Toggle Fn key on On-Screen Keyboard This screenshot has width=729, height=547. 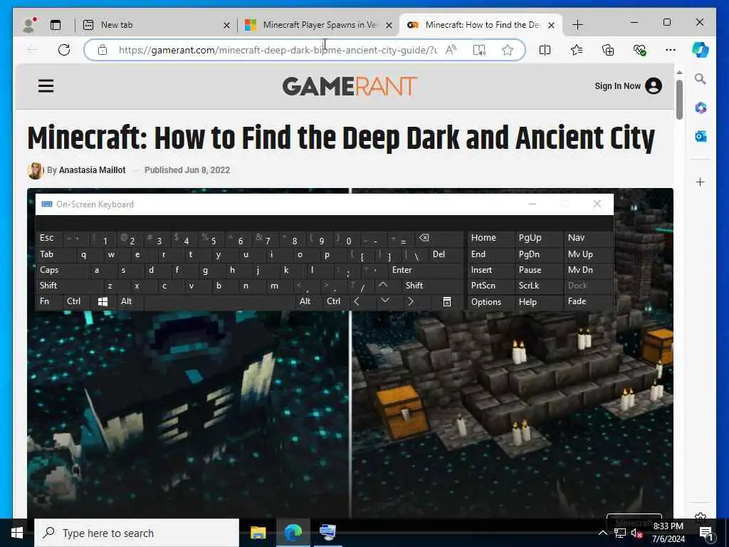(49, 301)
